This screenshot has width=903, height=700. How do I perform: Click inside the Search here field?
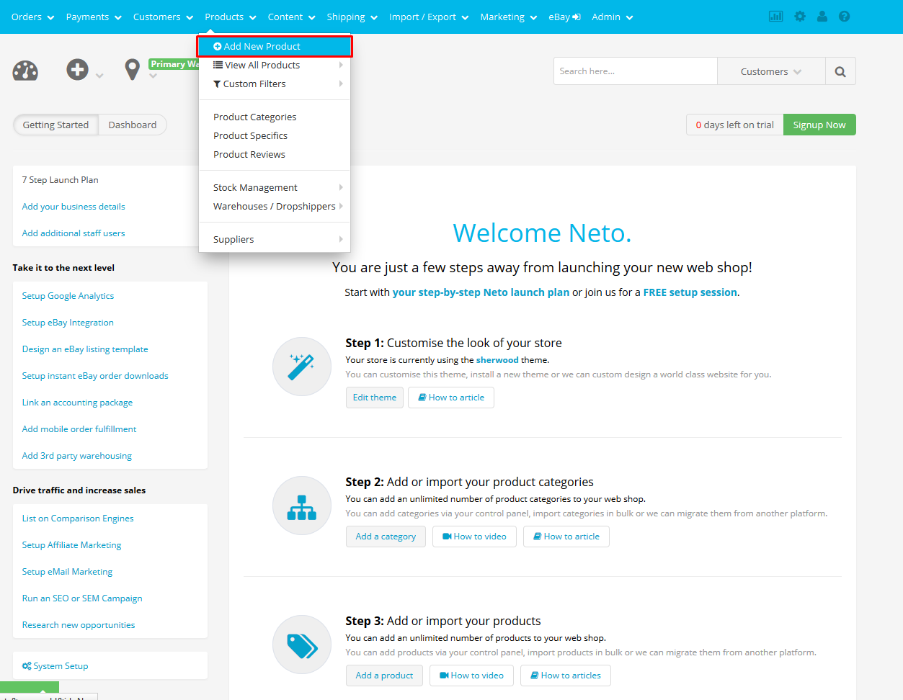click(636, 71)
